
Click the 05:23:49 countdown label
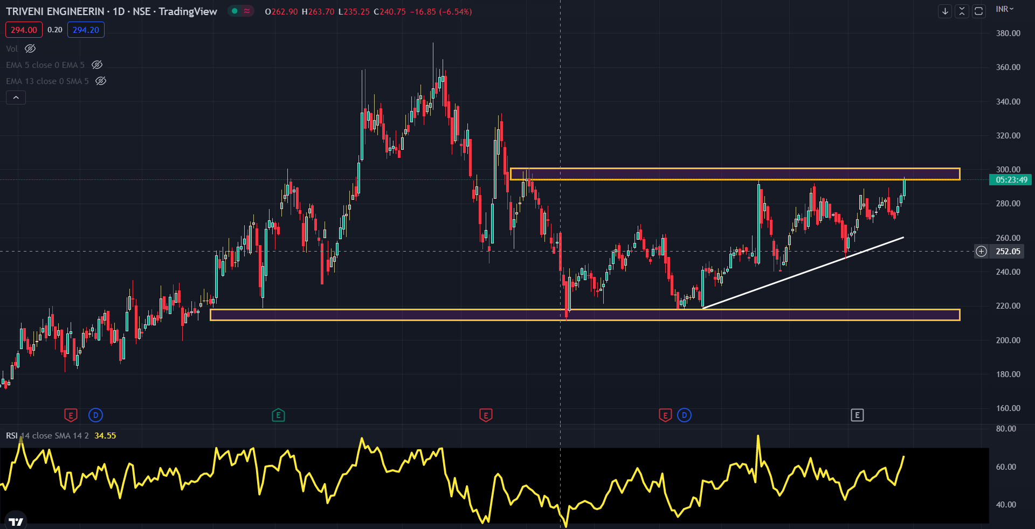point(1011,180)
